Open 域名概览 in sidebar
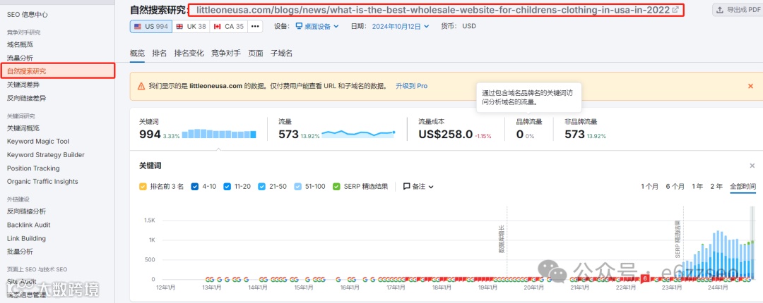Screen dimensions: 763x303 tap(20, 44)
